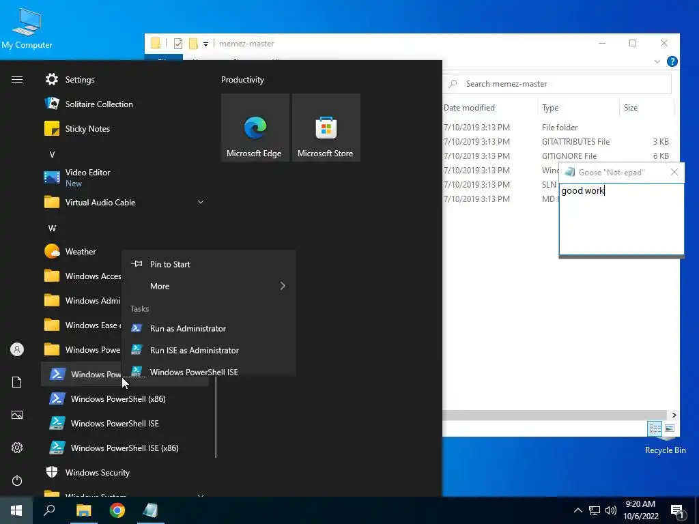Open Microsoft Edge tile
Screen dimensions: 699x524
(x=255, y=128)
